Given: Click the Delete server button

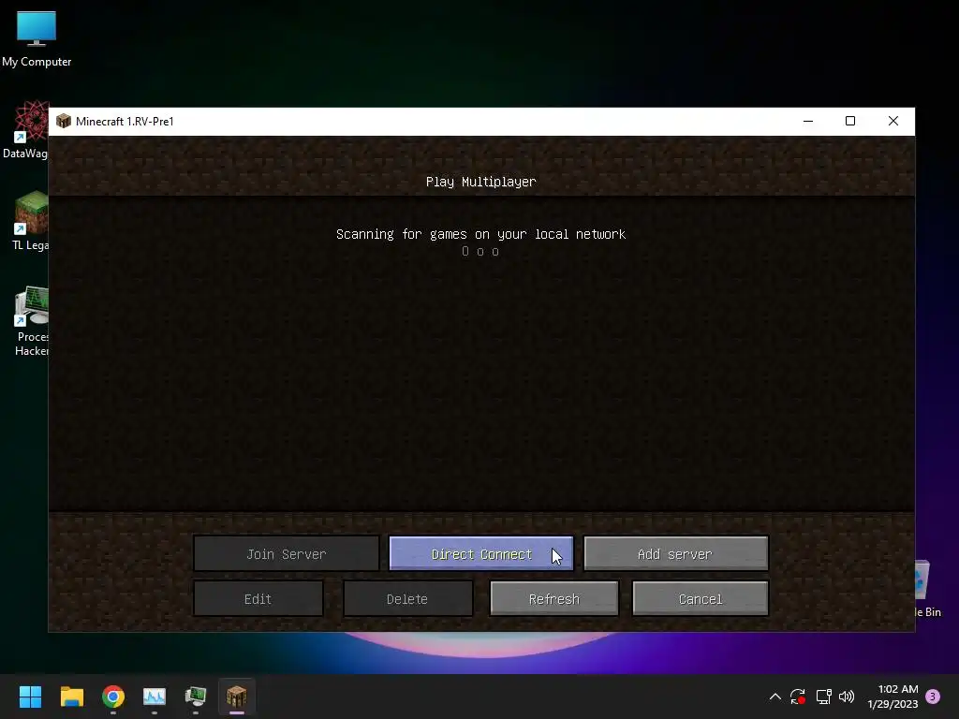Looking at the screenshot, I should point(407,598).
